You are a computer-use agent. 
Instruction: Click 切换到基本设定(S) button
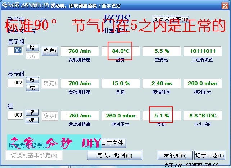(x=34, y=155)
